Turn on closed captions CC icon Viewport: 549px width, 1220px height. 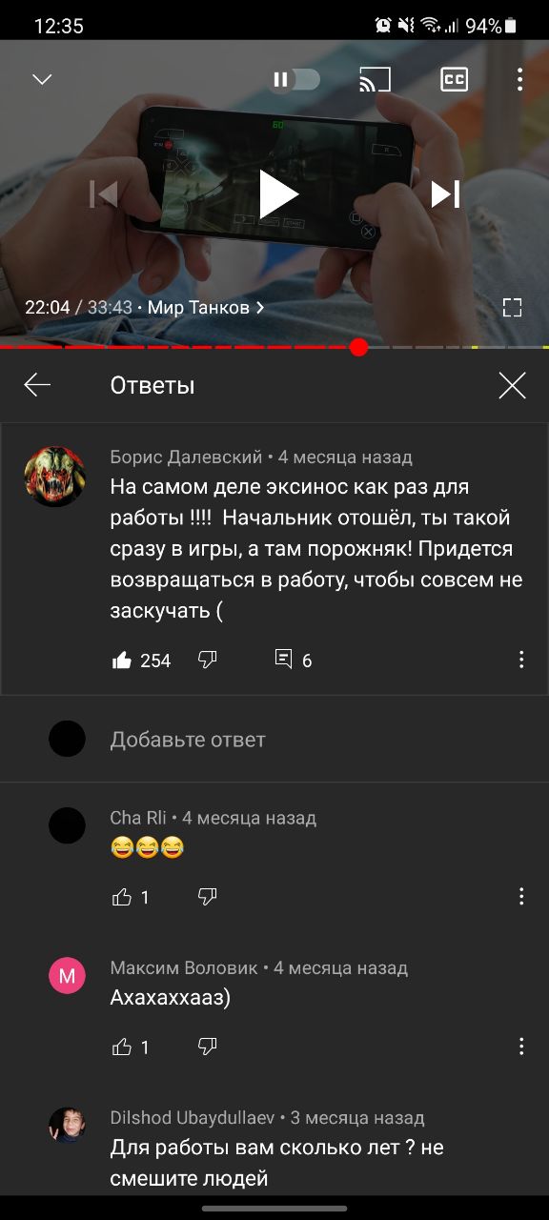click(x=455, y=80)
